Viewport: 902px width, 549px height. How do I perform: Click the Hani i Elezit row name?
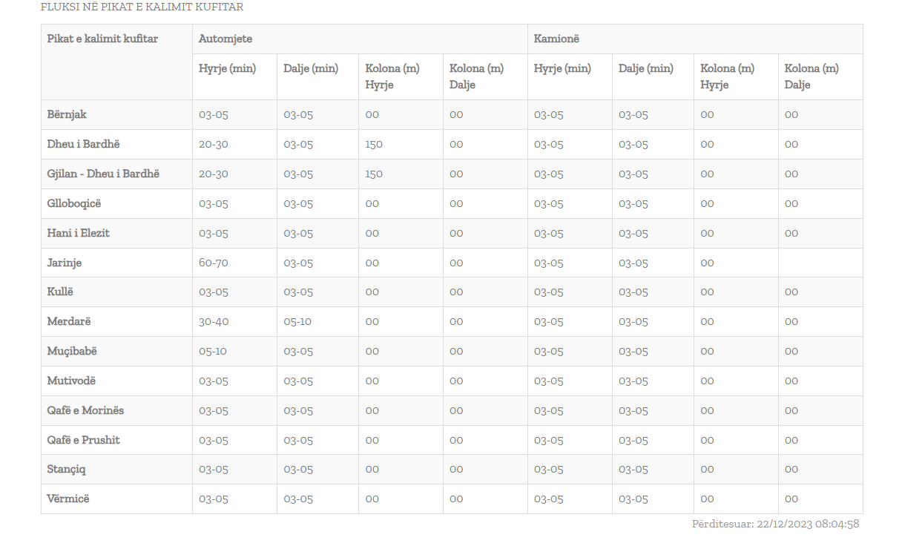(78, 233)
